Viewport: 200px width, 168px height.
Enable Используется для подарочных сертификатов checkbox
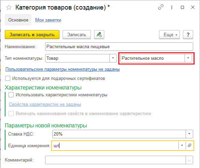(x=8, y=79)
